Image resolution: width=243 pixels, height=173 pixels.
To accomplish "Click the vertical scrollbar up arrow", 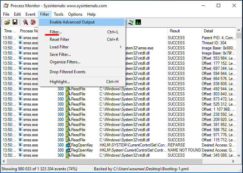I will 239,30.
